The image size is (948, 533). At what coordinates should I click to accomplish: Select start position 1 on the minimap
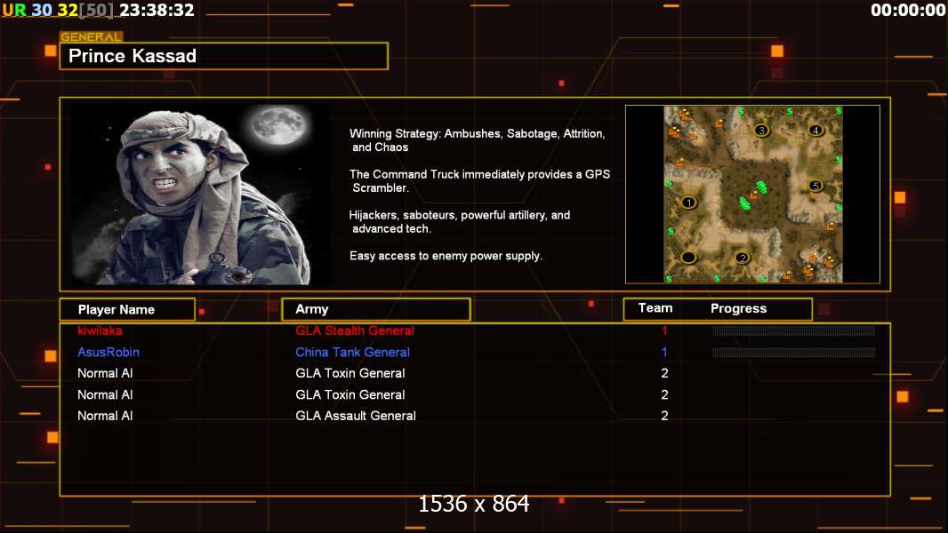[x=688, y=203]
